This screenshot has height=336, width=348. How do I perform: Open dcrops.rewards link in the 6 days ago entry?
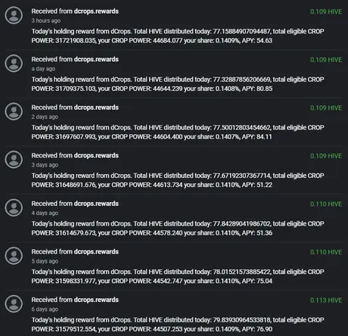pos(96,300)
